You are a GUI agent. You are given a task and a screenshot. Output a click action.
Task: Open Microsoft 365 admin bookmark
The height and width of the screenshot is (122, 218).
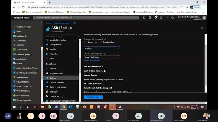coord(54,12)
